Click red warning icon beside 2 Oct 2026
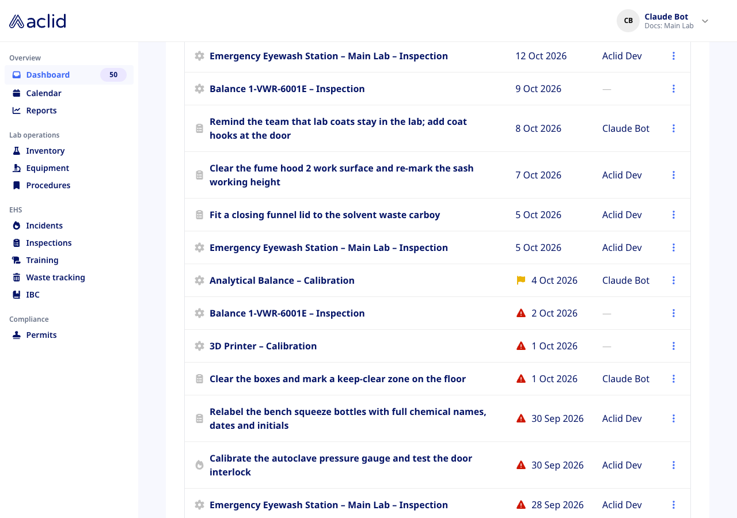Viewport: 737px width, 518px height. 521,313
